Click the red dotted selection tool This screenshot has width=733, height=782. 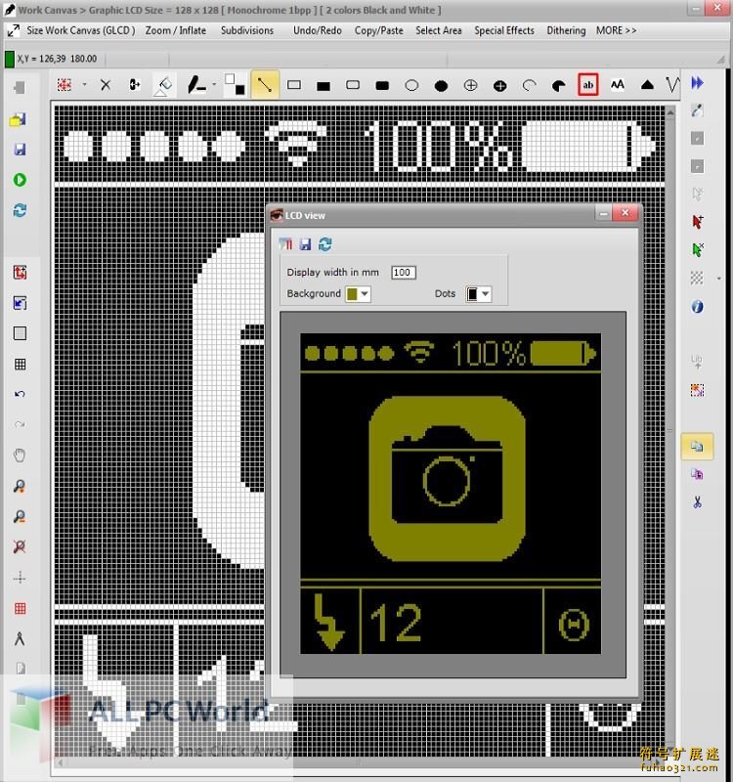pos(65,85)
